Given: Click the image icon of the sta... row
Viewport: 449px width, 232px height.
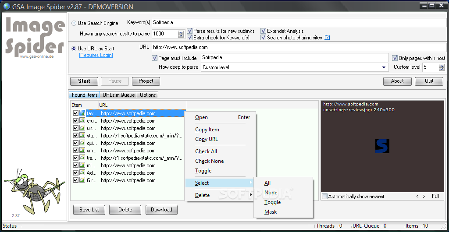Looking at the screenshot, I should [82, 135].
